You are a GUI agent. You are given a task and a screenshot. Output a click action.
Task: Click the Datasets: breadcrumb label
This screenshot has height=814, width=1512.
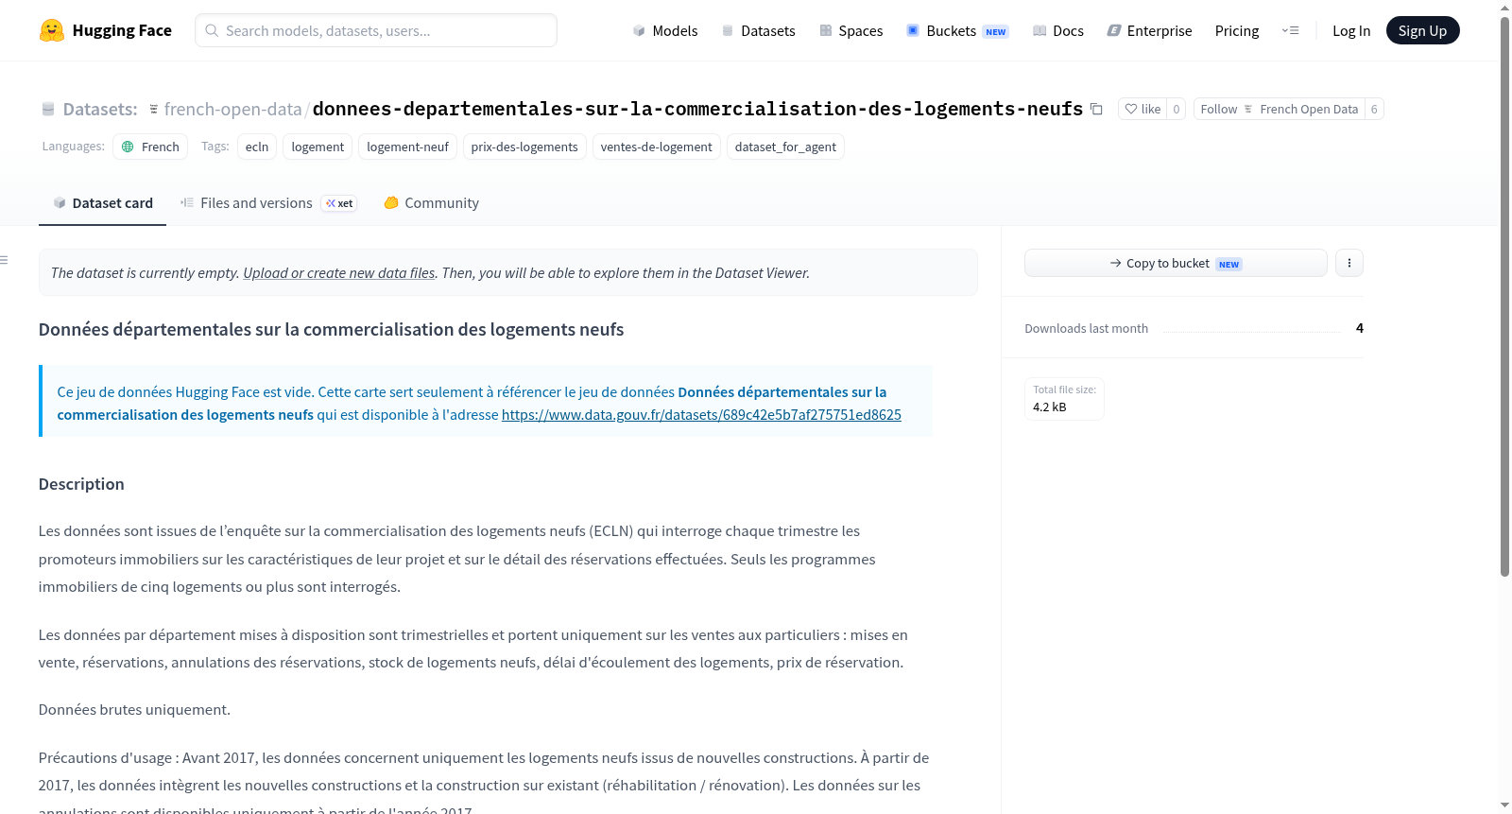point(100,110)
